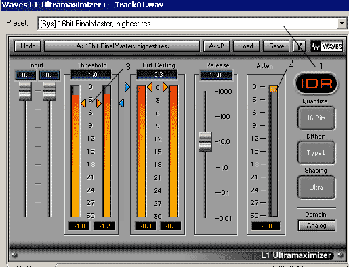This screenshot has height=267, width=349.
Task: Copy the setup with the A->B button
Action: (217, 46)
